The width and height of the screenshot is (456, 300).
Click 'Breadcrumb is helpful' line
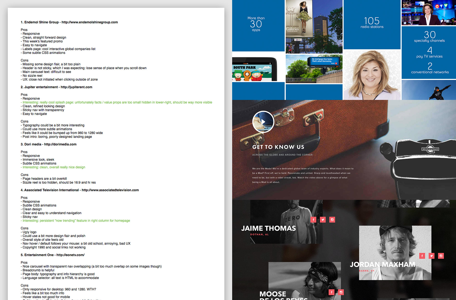tap(37, 270)
